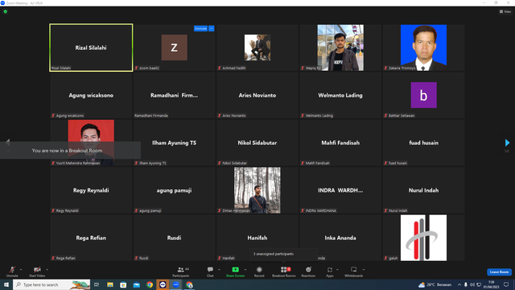Click the Leave Room button
The height and width of the screenshot is (290, 515).
[499, 272]
